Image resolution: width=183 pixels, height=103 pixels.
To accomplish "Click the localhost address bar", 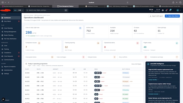I will point(91,2).
